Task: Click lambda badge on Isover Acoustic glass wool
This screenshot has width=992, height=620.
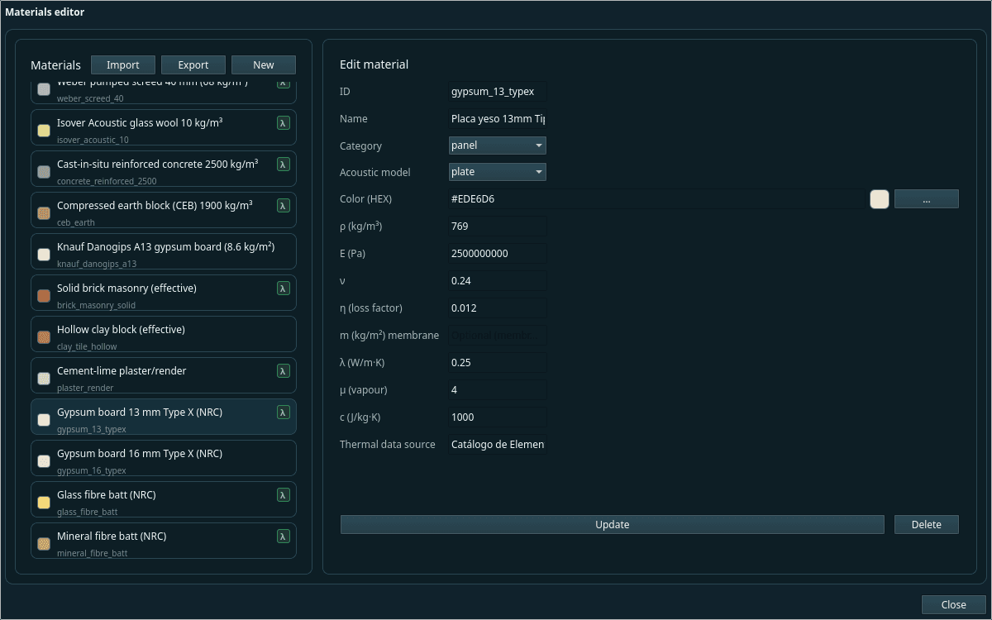Action: click(x=284, y=123)
